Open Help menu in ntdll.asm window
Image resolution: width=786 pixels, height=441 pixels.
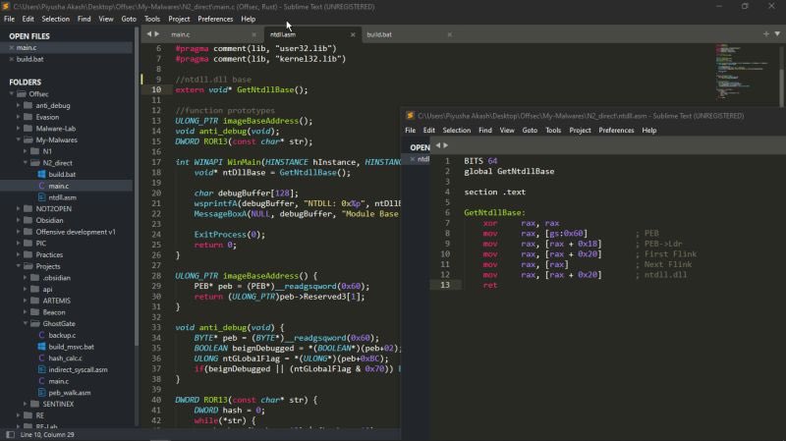pos(649,131)
